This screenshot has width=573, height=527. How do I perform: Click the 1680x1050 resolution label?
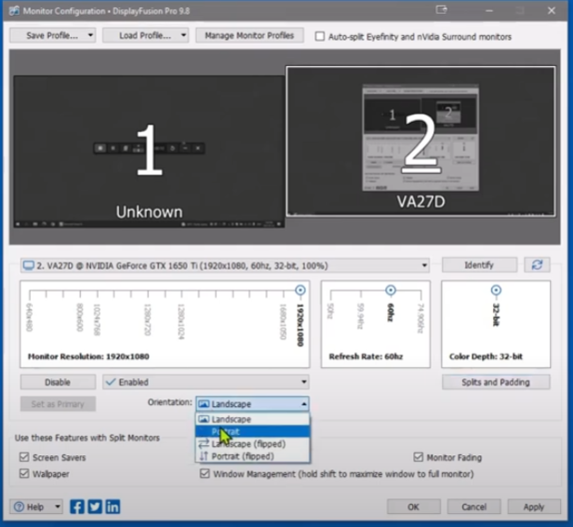pyautogui.click(x=283, y=322)
